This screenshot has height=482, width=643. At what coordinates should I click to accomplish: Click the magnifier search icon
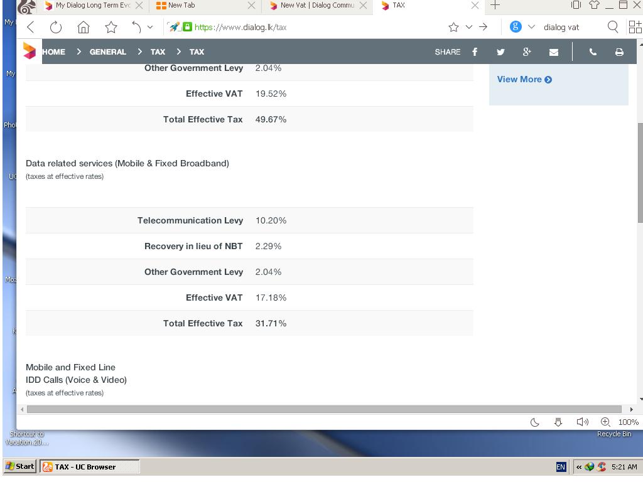pyautogui.click(x=613, y=27)
